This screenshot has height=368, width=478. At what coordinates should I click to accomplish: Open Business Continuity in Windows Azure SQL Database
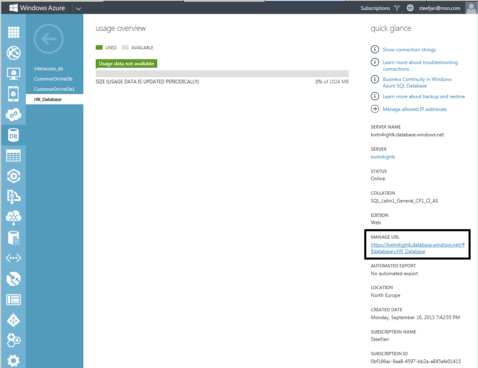tap(417, 82)
